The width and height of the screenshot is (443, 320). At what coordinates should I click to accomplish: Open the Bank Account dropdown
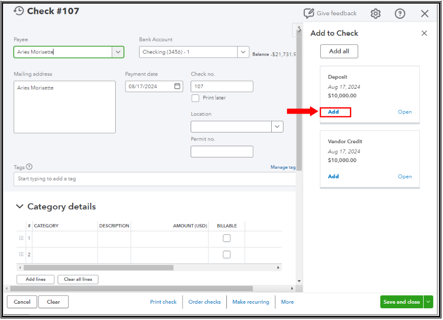243,51
